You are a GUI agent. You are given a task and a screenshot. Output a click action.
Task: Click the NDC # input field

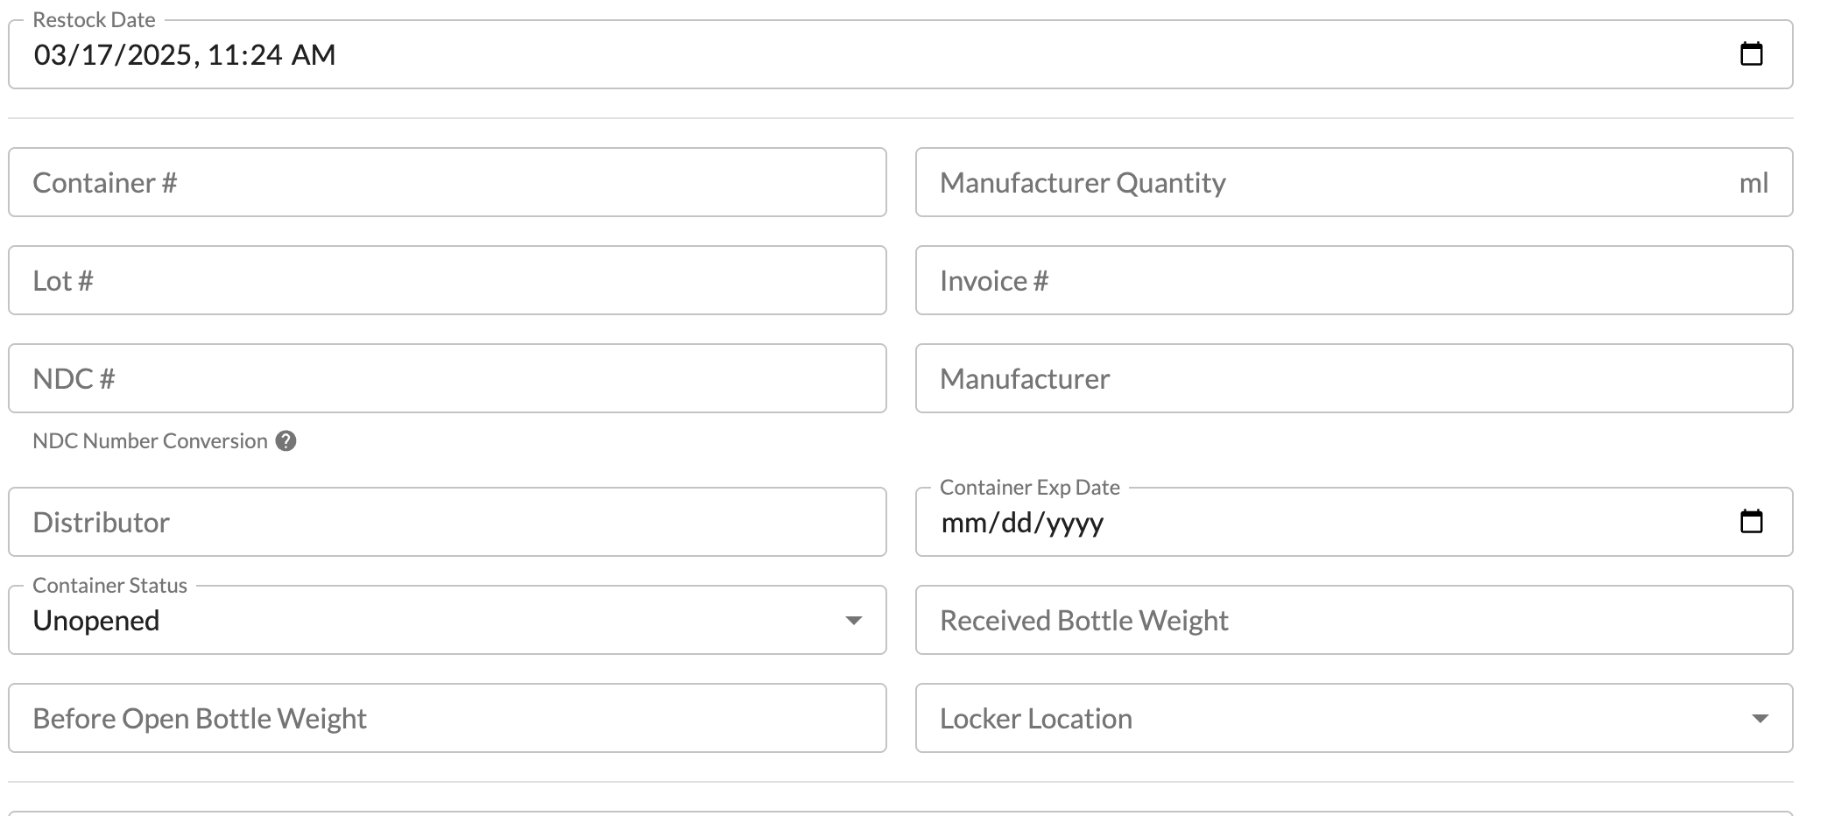[x=448, y=378]
